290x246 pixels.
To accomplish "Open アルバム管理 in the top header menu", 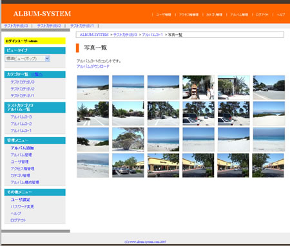I will coord(239,15).
